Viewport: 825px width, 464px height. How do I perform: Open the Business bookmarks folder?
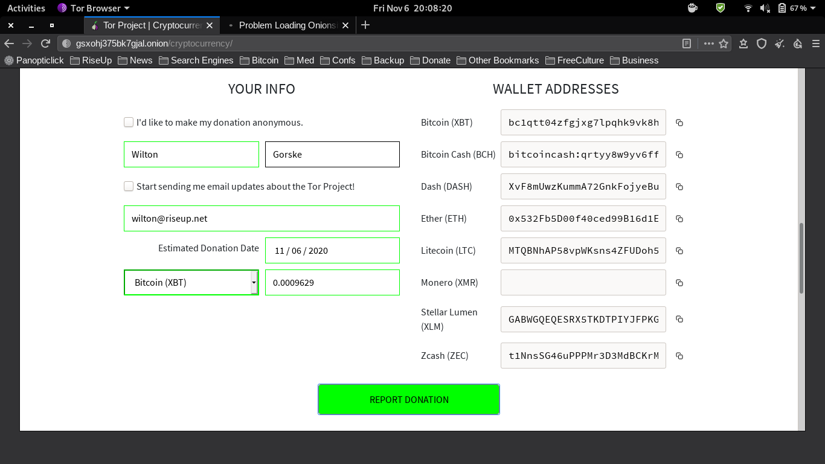coord(634,60)
